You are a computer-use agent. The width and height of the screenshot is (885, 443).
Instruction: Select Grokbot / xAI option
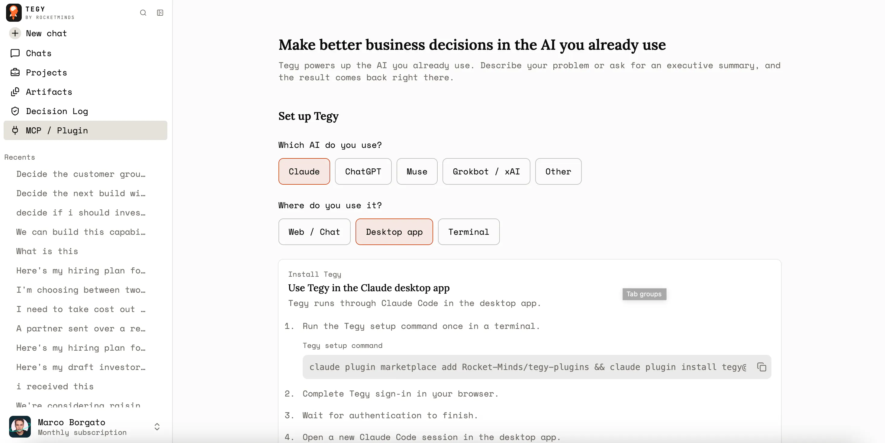[486, 171]
